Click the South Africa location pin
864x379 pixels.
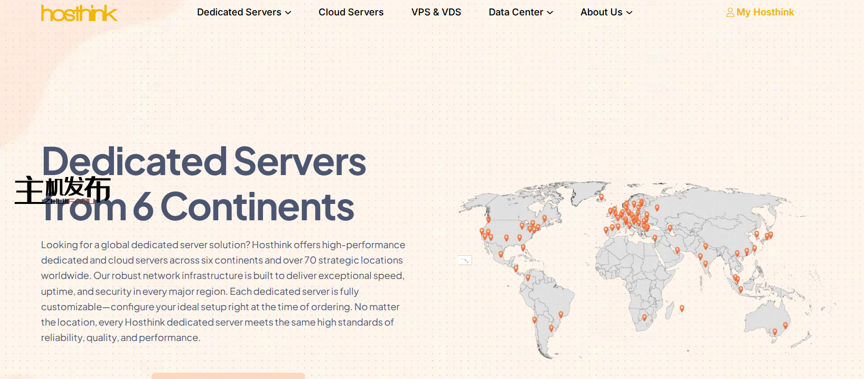[x=644, y=317]
